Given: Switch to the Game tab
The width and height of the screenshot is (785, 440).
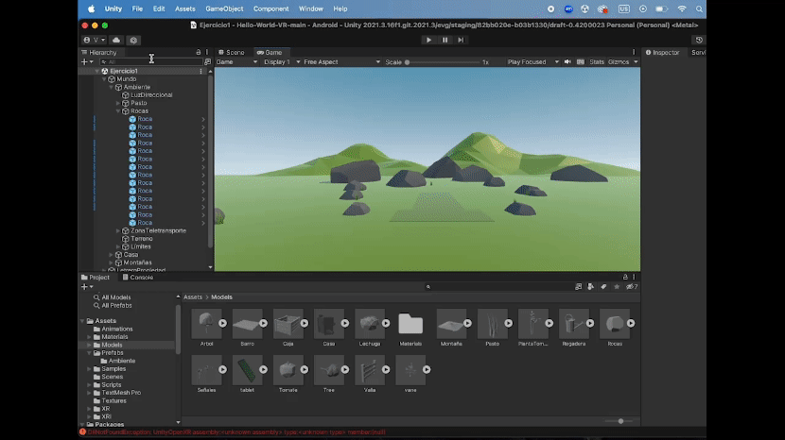Looking at the screenshot, I should tap(270, 53).
